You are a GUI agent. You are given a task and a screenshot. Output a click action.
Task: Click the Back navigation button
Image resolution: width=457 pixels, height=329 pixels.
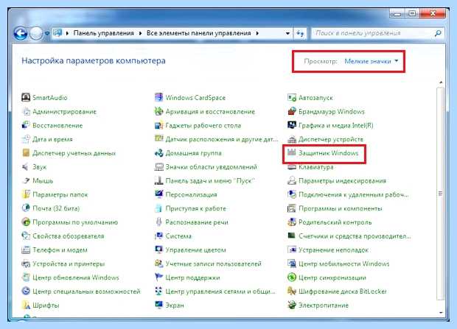click(21, 33)
